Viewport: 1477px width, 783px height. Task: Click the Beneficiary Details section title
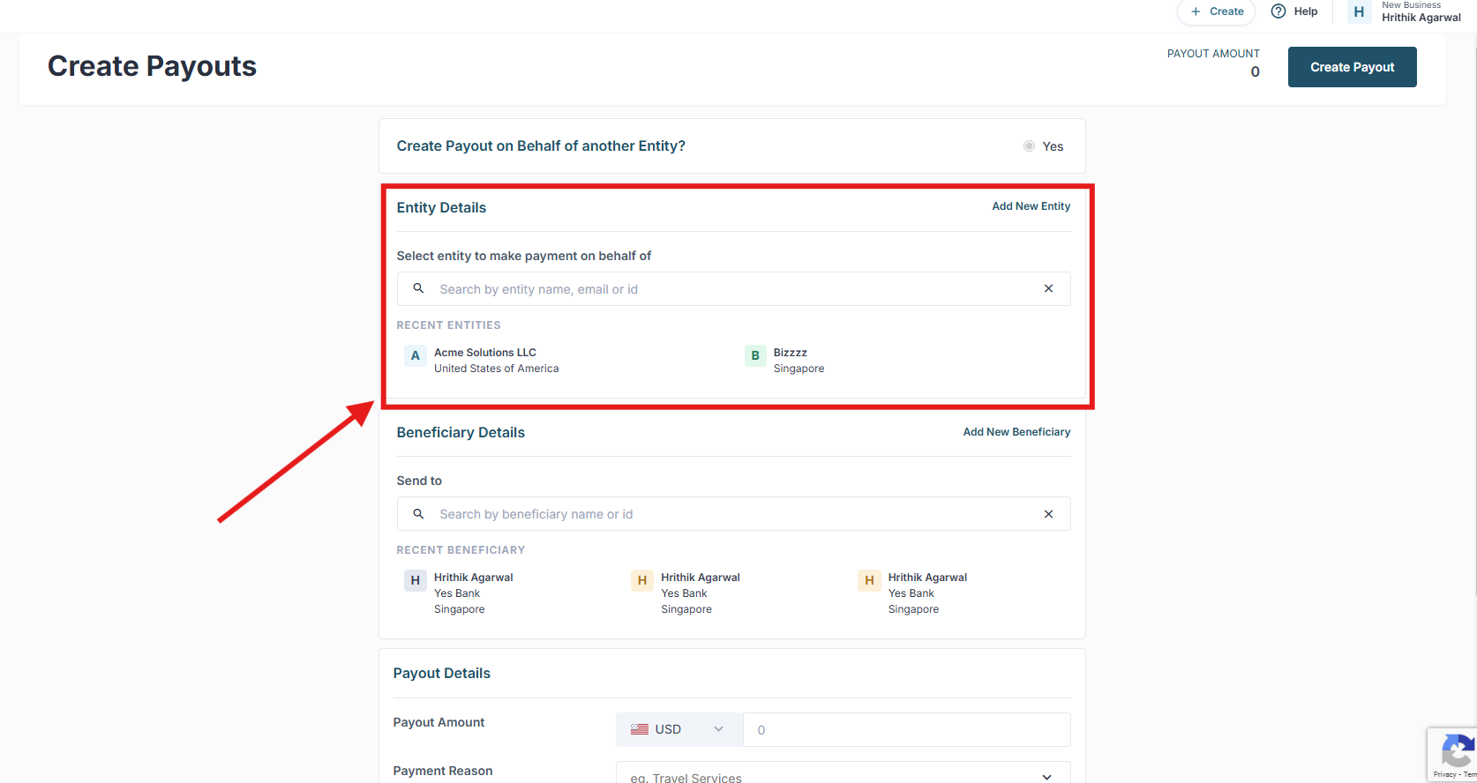(x=461, y=432)
